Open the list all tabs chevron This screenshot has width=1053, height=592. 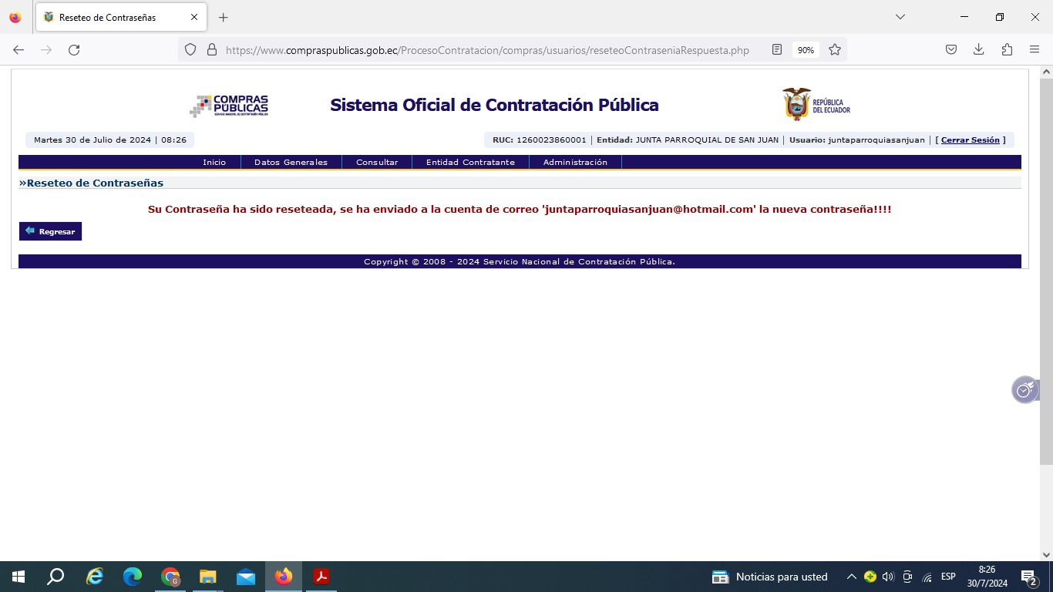tap(900, 17)
